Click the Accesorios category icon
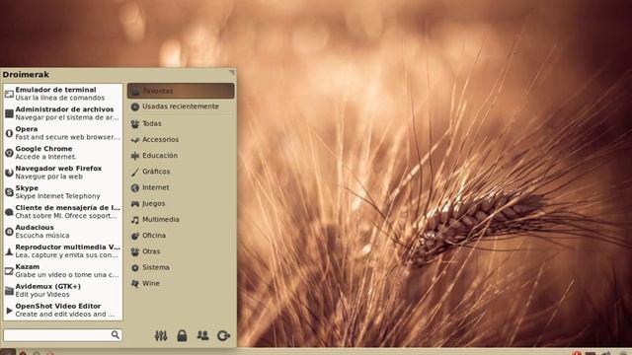Viewport: 632px width, 355px height. pos(135,140)
